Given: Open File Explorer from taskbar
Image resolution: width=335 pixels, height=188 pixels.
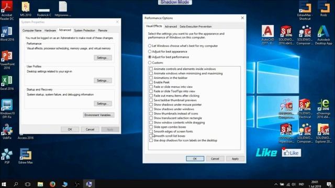Looking at the screenshot, I should pos(40,184).
